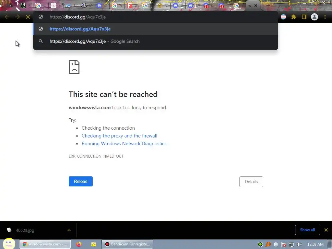Select the active 'w' tab
The image size is (332, 249).
250,6
